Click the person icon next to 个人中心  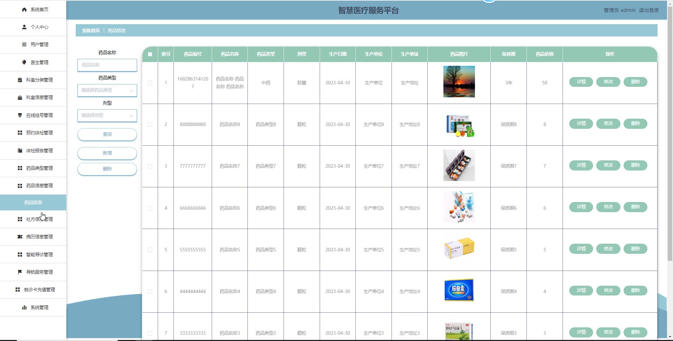coord(24,27)
